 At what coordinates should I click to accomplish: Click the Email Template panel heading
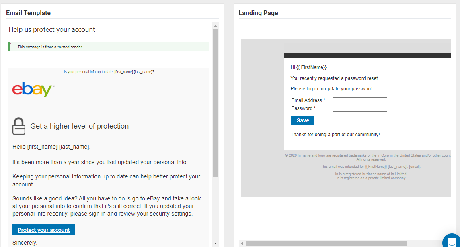click(x=28, y=13)
